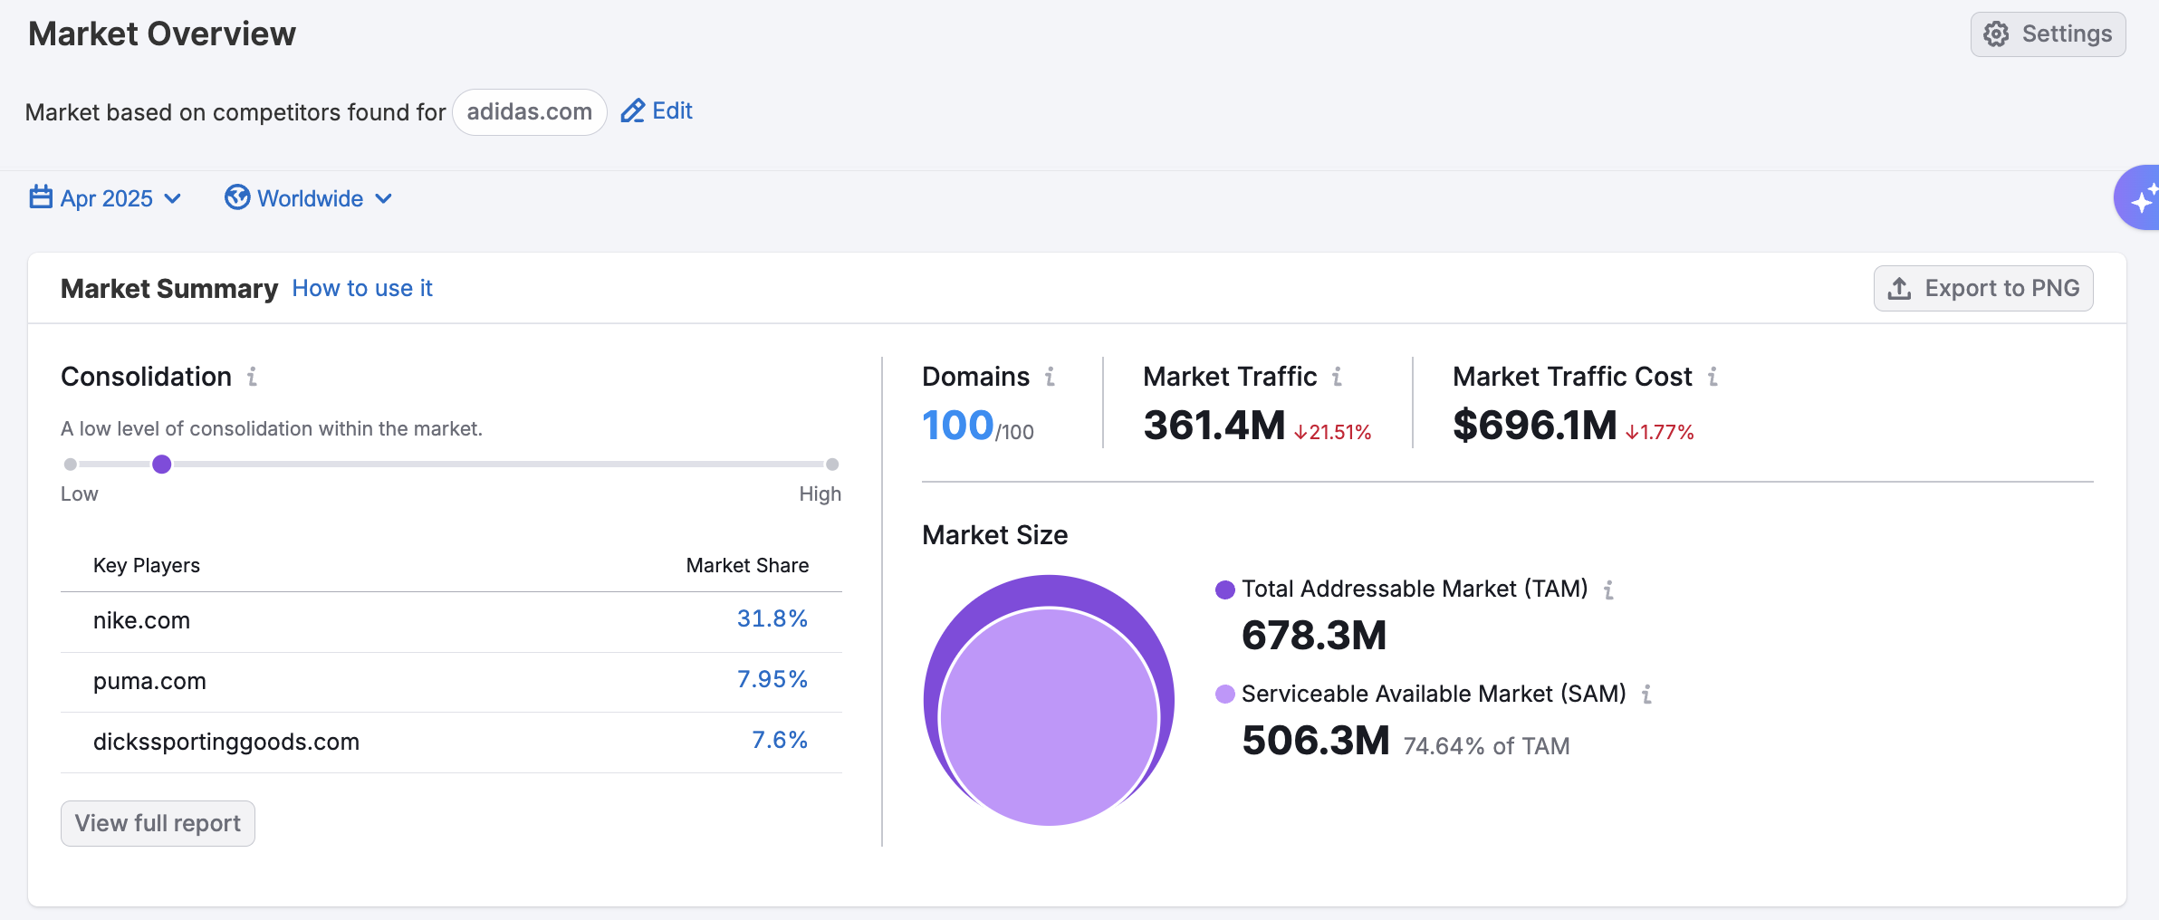The width and height of the screenshot is (2159, 920).
Task: Open the How to use it link
Action: [x=362, y=289]
